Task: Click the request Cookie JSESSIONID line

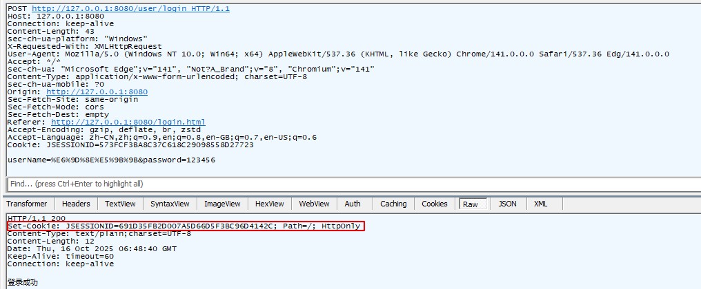Action: (130, 145)
